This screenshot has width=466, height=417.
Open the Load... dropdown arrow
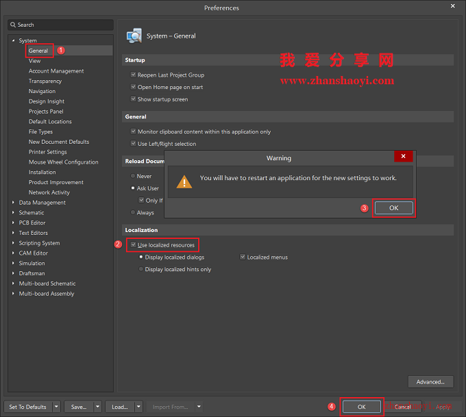[138, 407]
